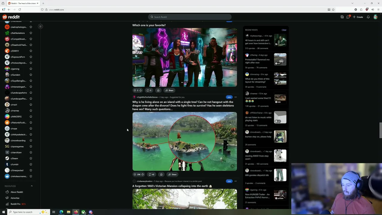Image resolution: width=382 pixels, height=215 pixels.
Task: Open the r/gaming community icon in sidebar
Action: point(7,69)
